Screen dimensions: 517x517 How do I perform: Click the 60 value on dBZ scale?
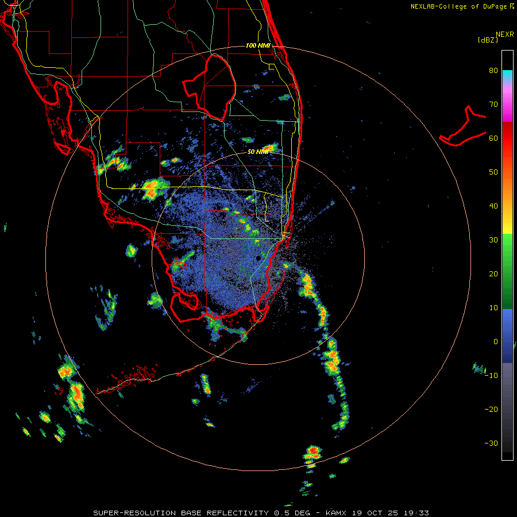[x=493, y=138]
